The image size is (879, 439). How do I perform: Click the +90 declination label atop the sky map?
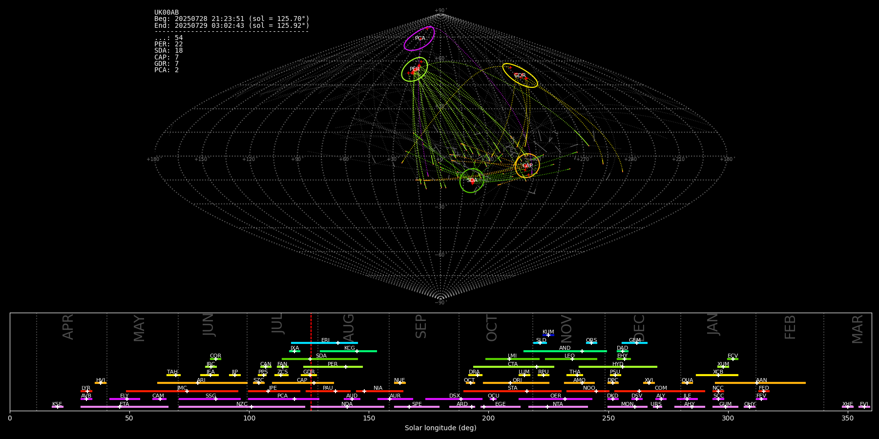pos(440,11)
